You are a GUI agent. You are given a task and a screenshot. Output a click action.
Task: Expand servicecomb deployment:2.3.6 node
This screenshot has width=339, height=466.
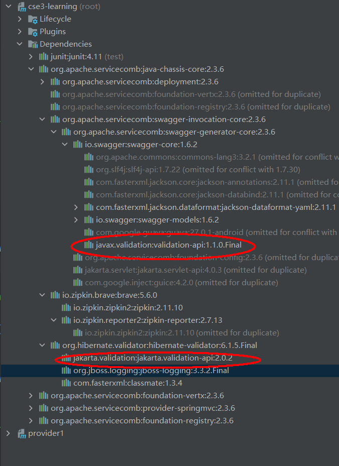(x=42, y=82)
